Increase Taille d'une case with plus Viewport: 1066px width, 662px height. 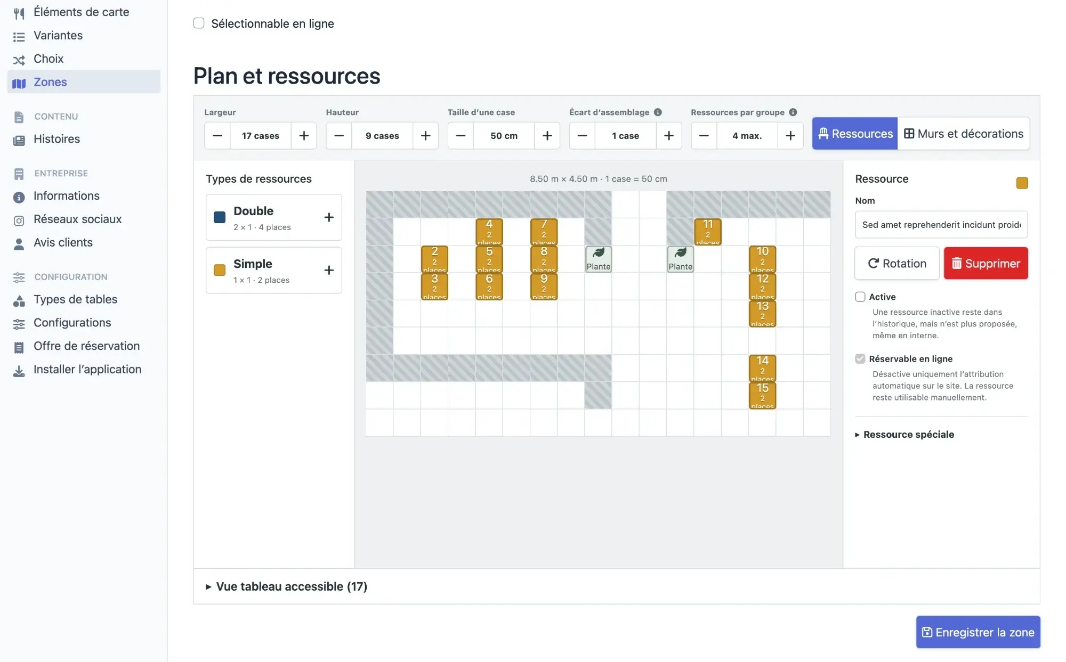(x=547, y=136)
